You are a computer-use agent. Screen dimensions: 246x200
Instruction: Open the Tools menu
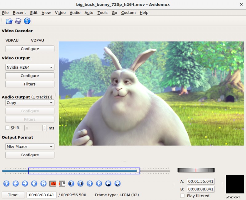click(x=102, y=13)
